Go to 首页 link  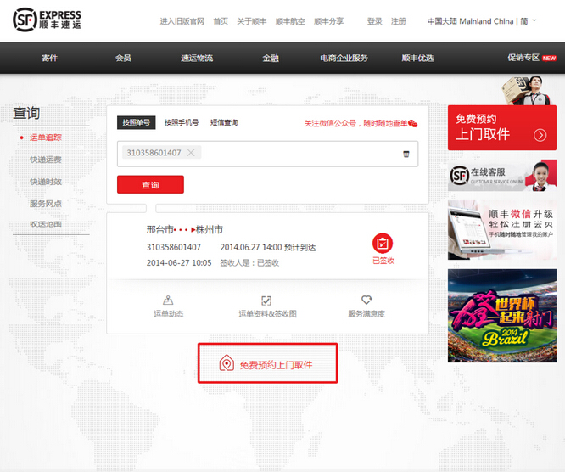coord(221,21)
